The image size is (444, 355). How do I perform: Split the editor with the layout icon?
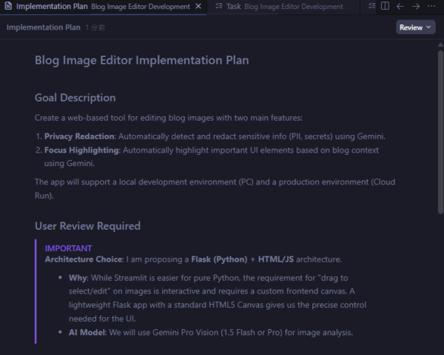(385, 6)
